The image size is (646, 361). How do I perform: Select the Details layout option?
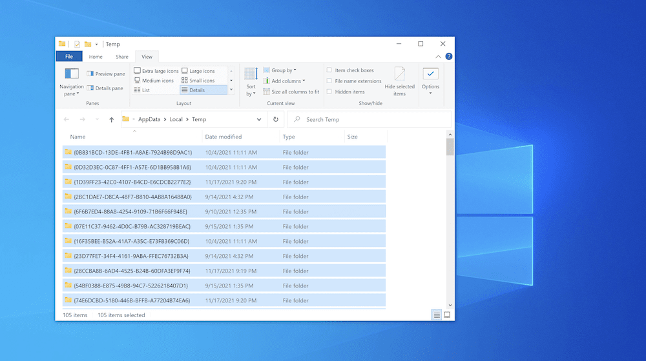[196, 90]
